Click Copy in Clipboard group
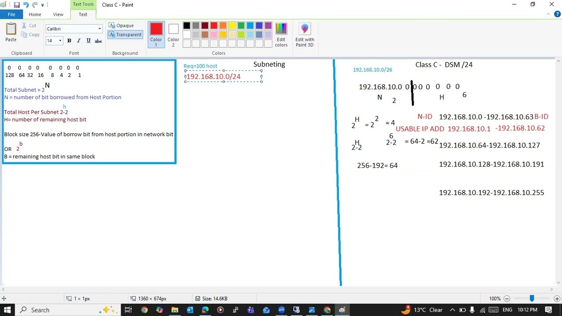Image resolution: width=562 pixels, height=316 pixels. point(30,35)
